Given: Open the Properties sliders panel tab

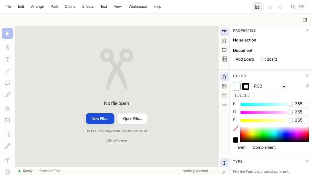Looking at the screenshot, I should [x=224, y=31].
